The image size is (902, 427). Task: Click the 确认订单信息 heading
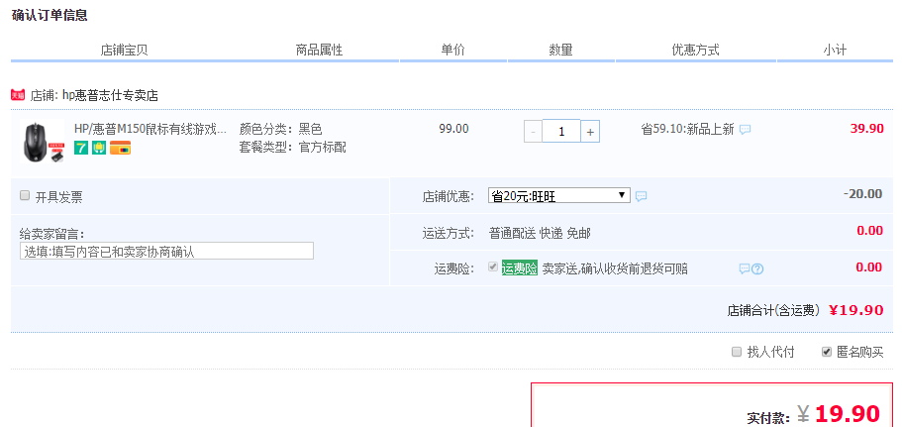click(x=50, y=16)
